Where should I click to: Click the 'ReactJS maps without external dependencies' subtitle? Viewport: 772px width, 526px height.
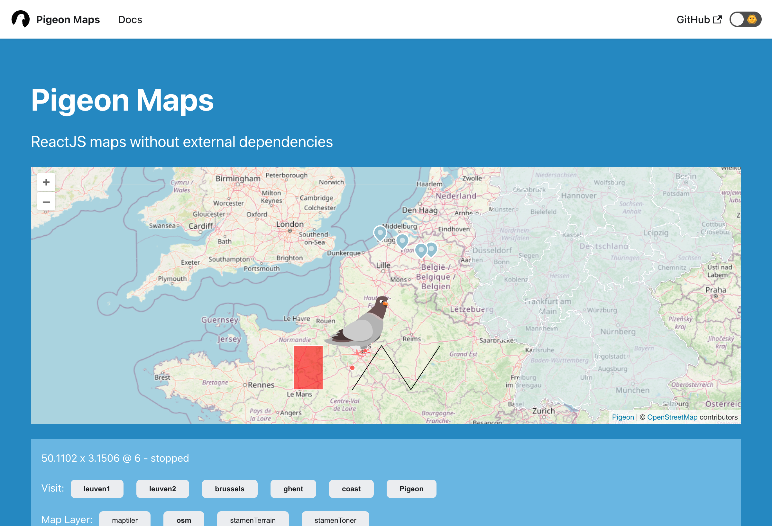pos(182,142)
